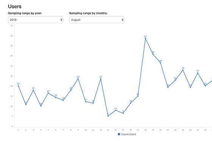Open the August month dropdown
Image resolution: width=212 pixels, height=141 pixels.
pyautogui.click(x=97, y=20)
